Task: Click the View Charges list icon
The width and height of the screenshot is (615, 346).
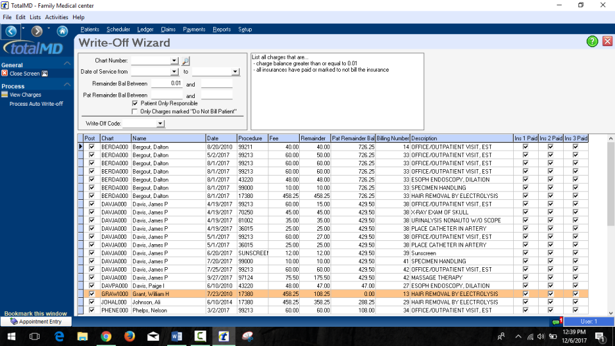Action: pyautogui.click(x=4, y=95)
